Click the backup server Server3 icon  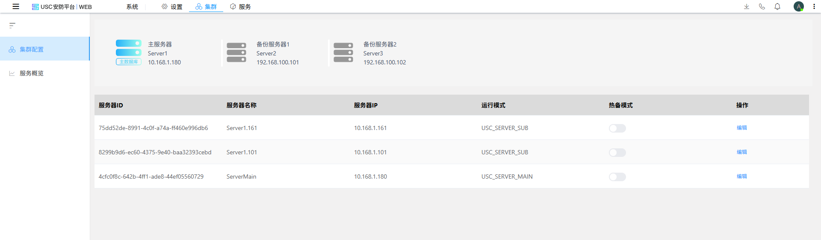click(x=343, y=52)
